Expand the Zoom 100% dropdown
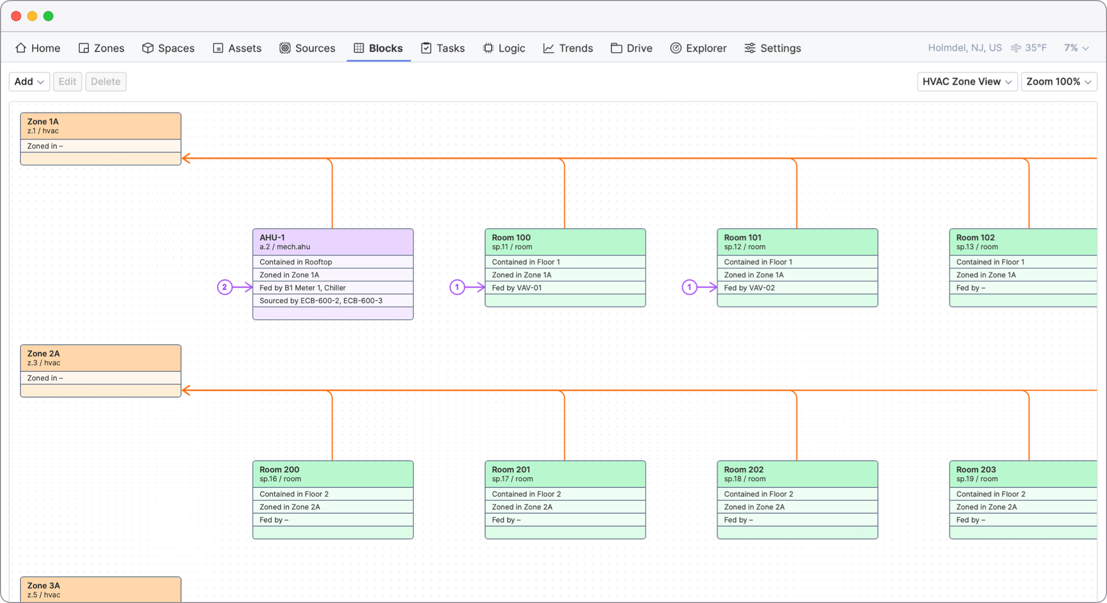Screen dimensions: 1107x603 point(1058,81)
